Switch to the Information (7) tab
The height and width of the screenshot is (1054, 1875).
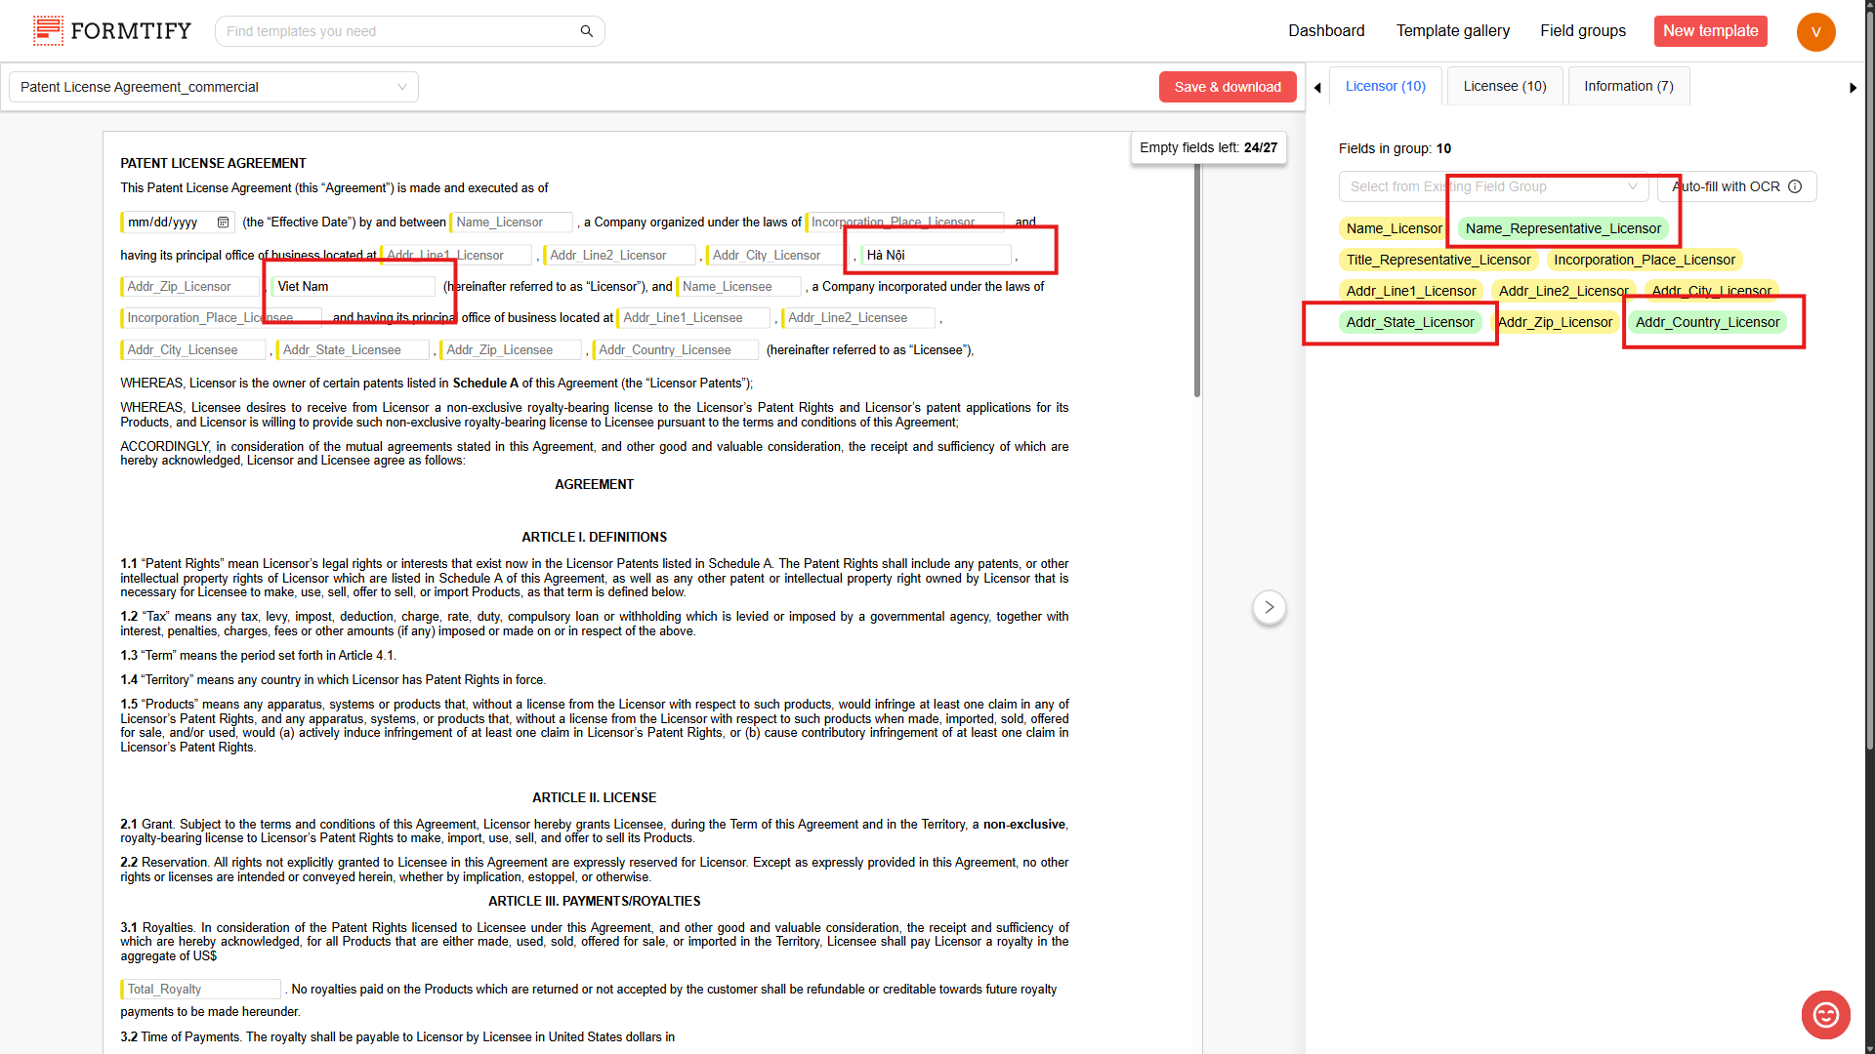(1628, 86)
